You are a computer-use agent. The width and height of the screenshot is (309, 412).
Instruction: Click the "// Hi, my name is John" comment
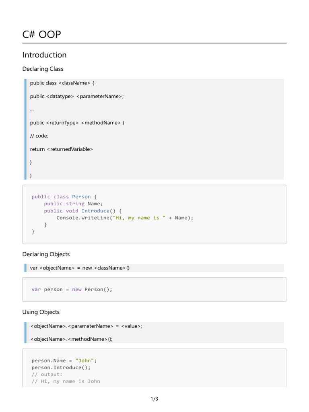click(x=66, y=381)
